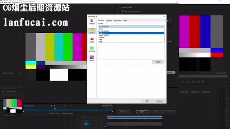Open the preview zoom Fit dropdown
This screenshot has height=129, width=230.
(68, 106)
